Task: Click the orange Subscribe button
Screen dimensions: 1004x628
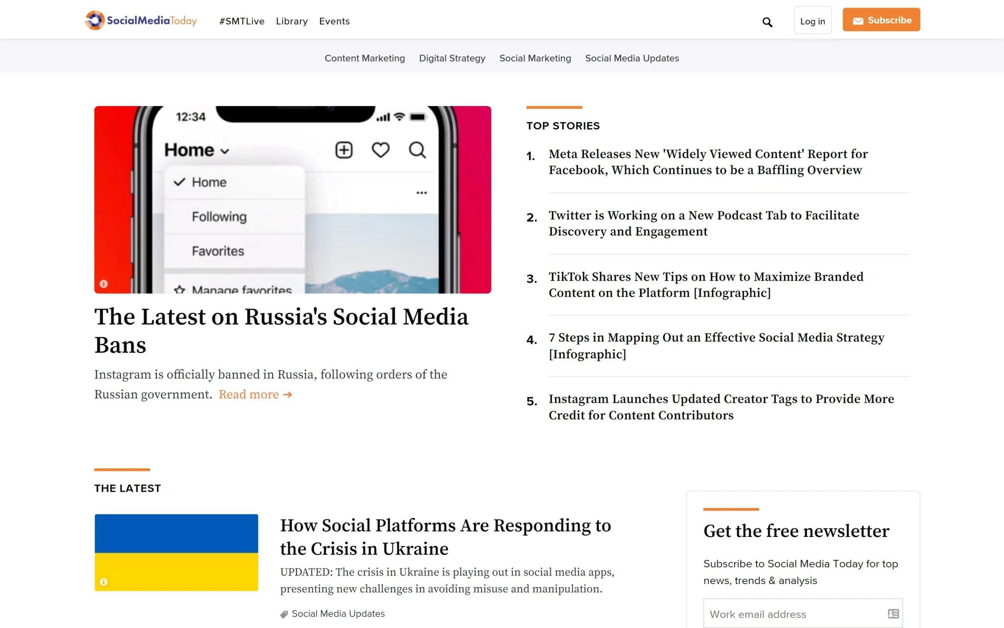Action: [881, 20]
